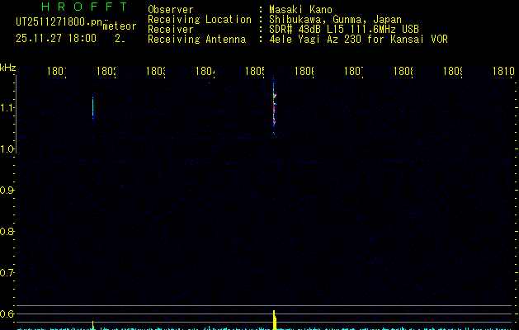This screenshot has width=519, height=330.
Task: Click the kHz axis unit label
Action: (7, 67)
